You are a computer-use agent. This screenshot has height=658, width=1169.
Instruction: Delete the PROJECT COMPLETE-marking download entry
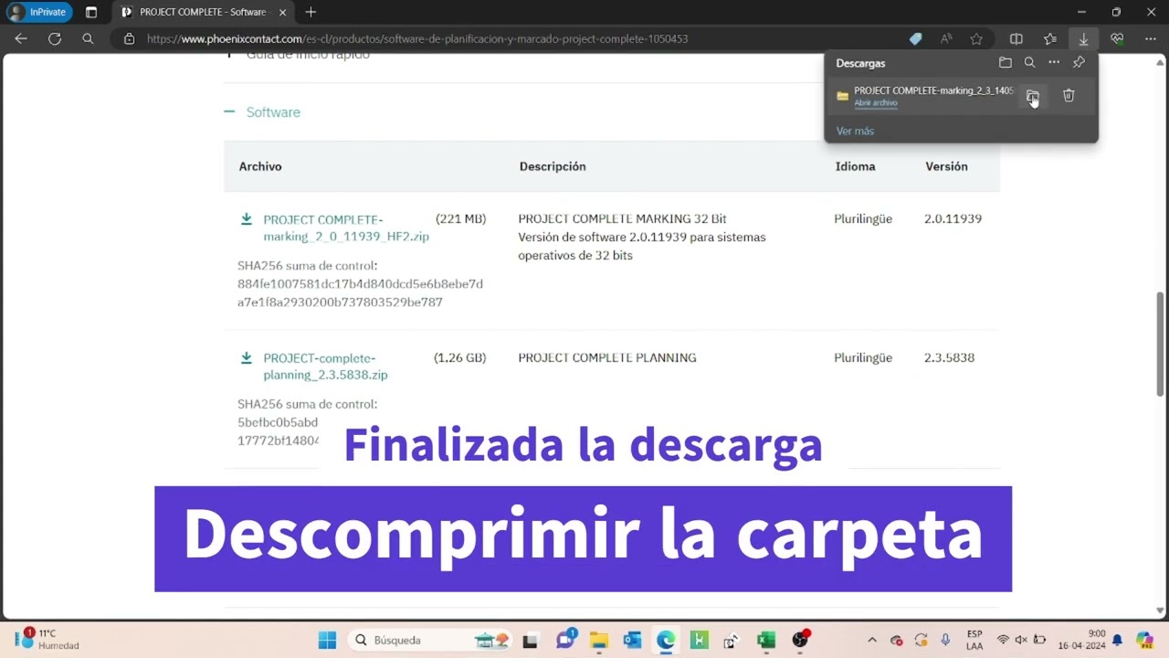click(1069, 96)
